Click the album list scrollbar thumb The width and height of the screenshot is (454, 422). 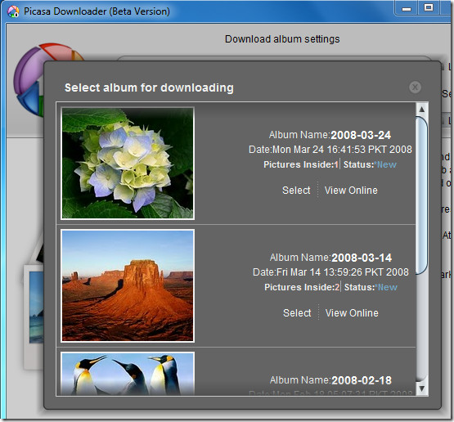422,195
